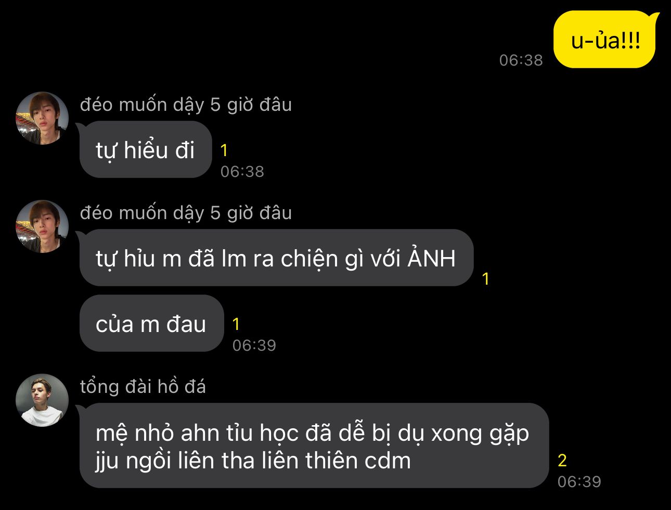Screen dimensions: 671x510
Task: Select the "của m đau" message bubble
Action: click(x=151, y=324)
